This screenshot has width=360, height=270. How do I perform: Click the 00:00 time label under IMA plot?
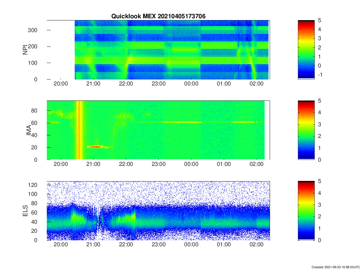coord(191,164)
